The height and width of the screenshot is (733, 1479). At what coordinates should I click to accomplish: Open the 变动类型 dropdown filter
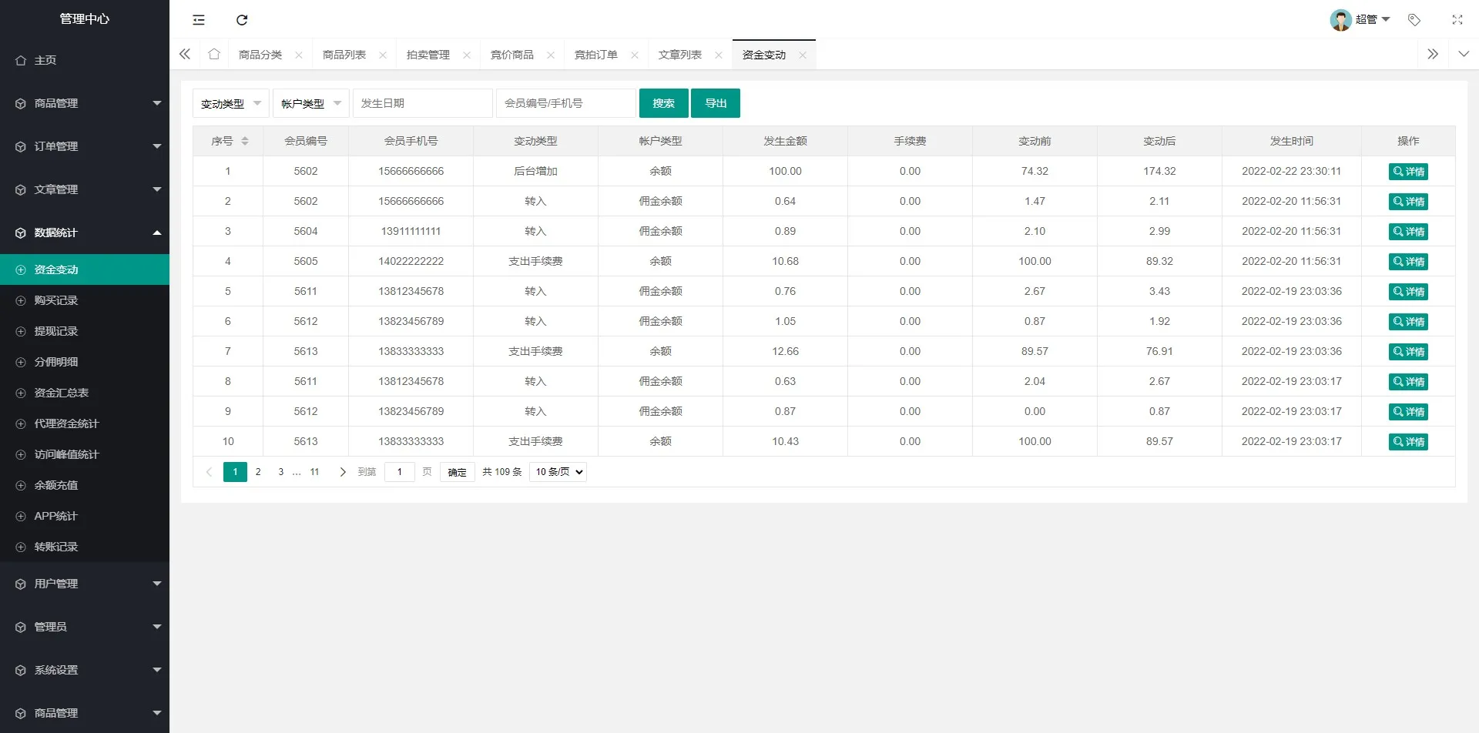click(x=230, y=103)
